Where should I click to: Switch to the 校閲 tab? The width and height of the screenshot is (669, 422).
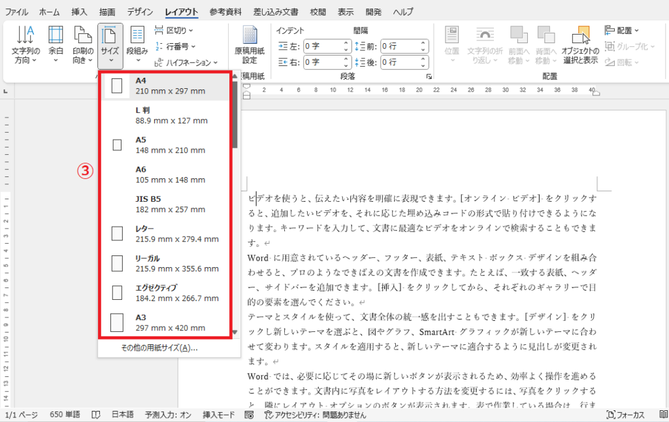(318, 12)
